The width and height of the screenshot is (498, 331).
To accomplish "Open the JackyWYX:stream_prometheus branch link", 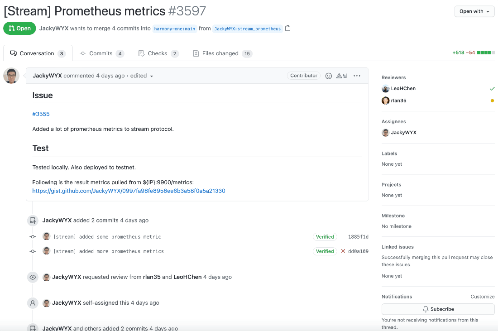I will coord(247,29).
